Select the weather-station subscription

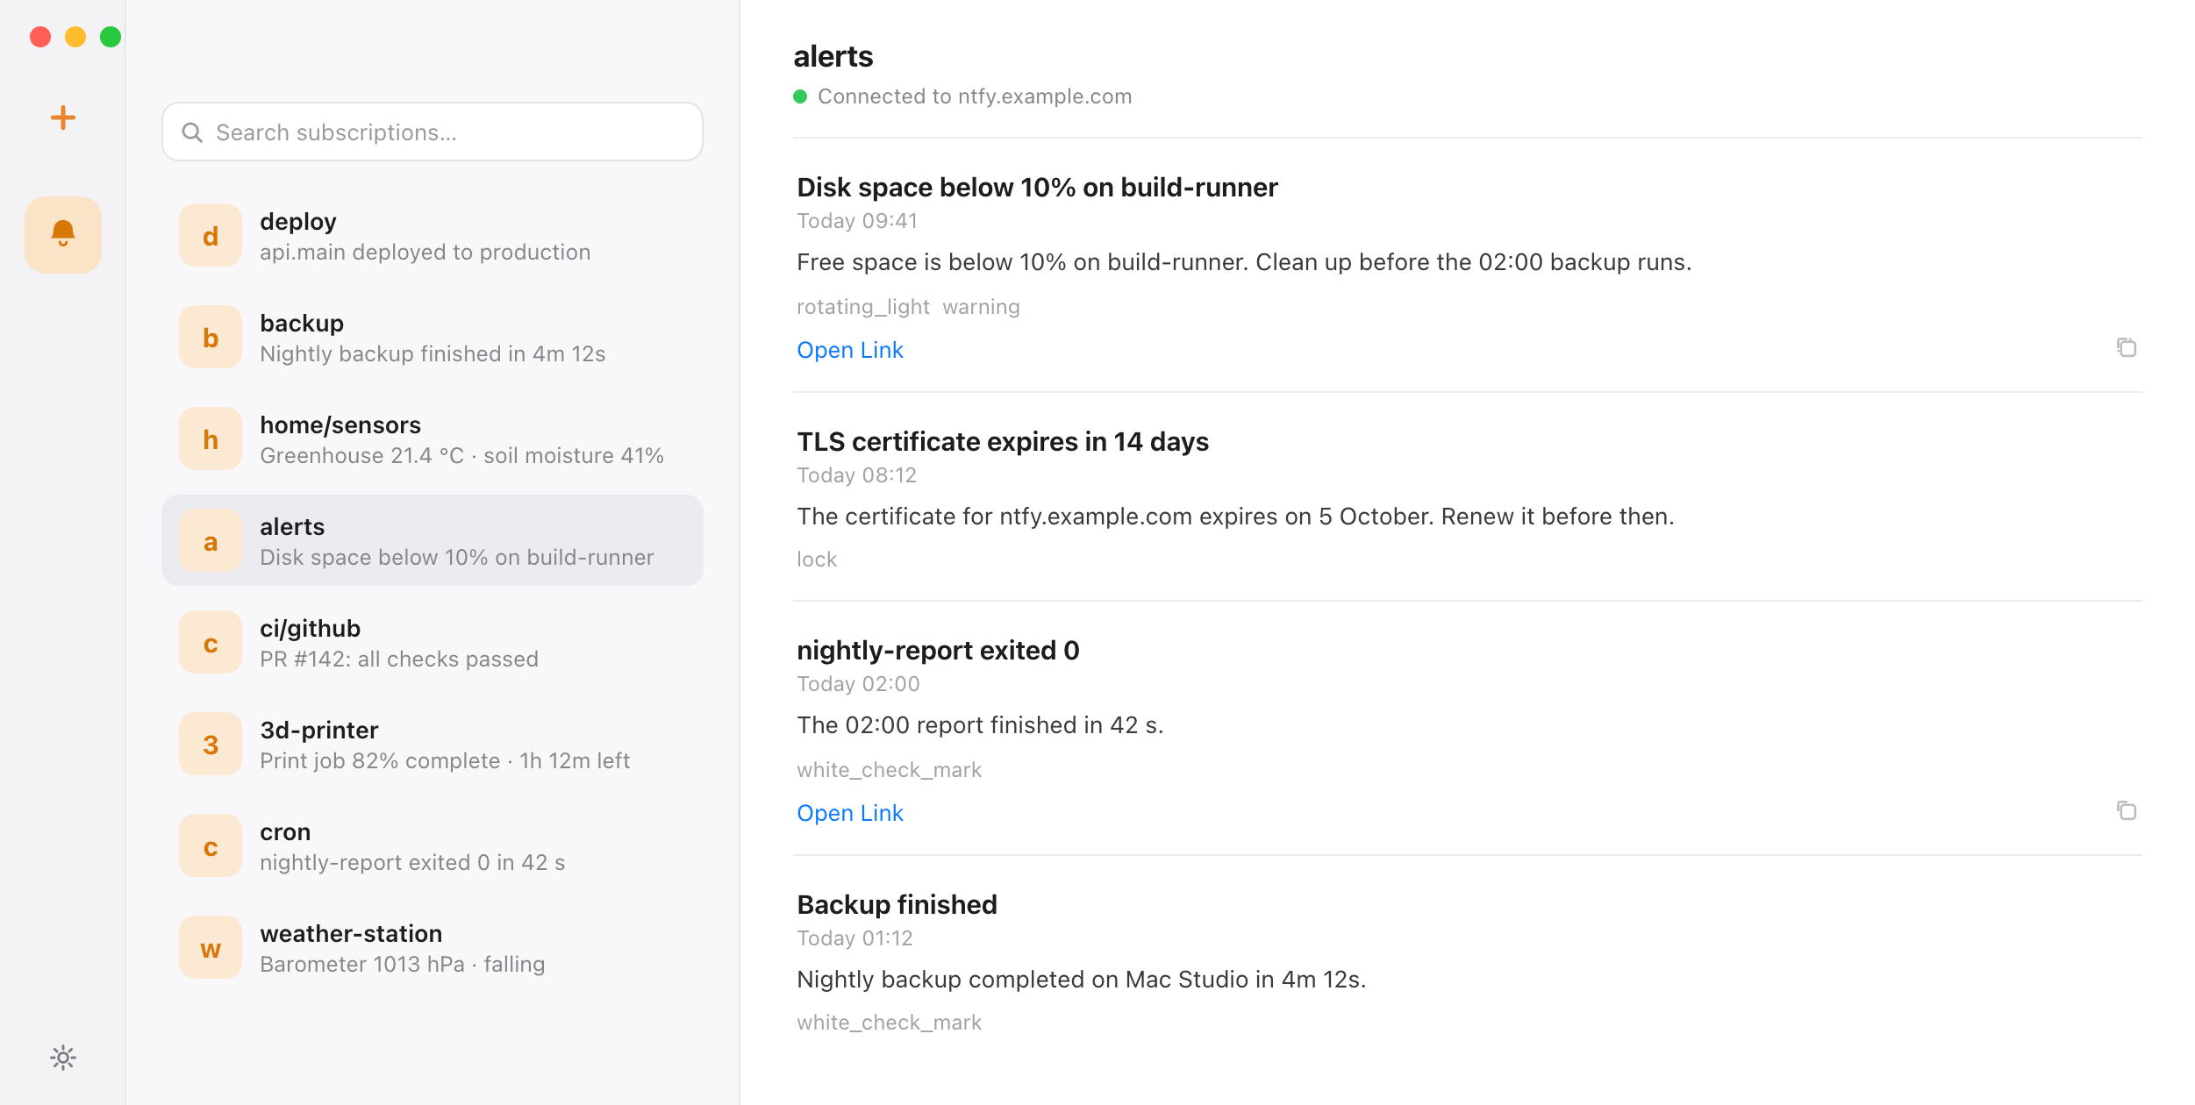pyautogui.click(x=433, y=947)
